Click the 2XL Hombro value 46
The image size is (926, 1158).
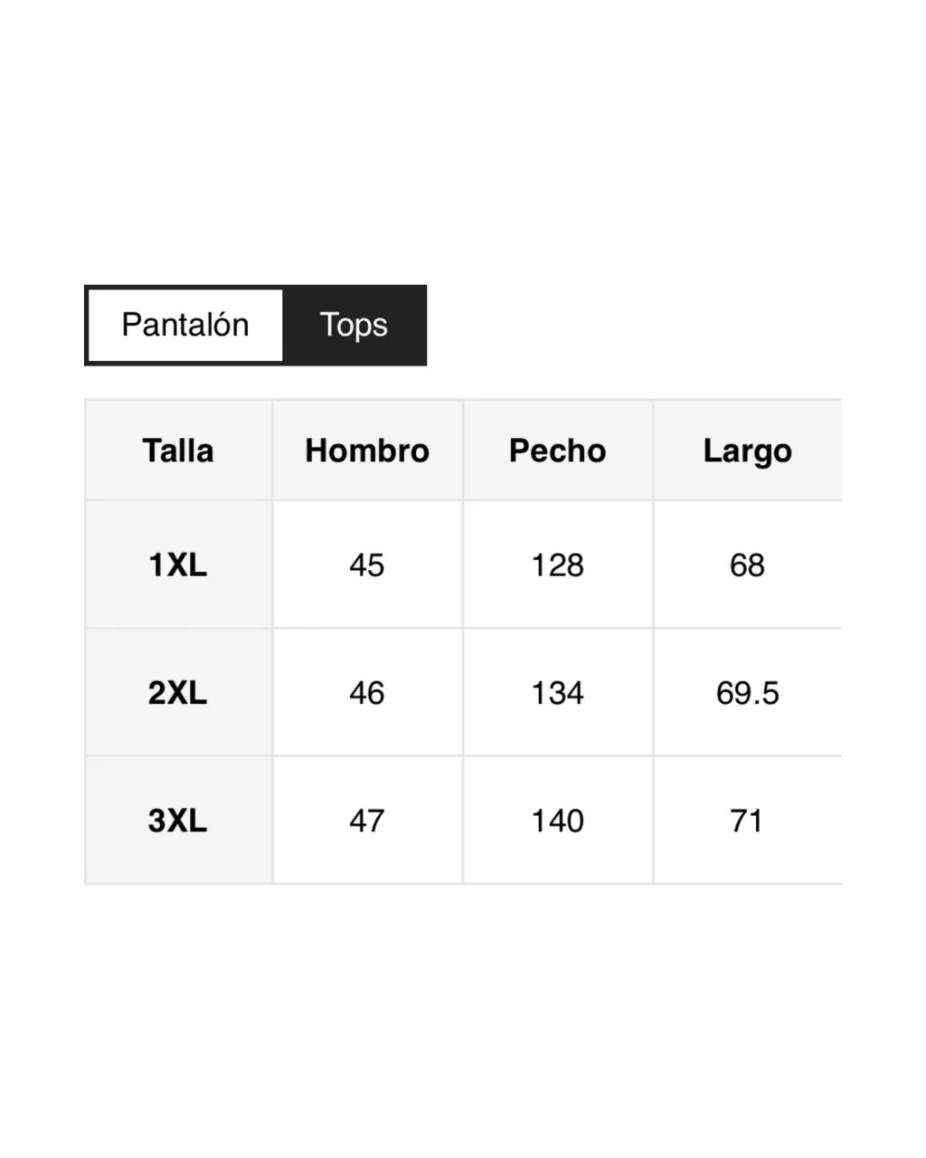coord(367,693)
